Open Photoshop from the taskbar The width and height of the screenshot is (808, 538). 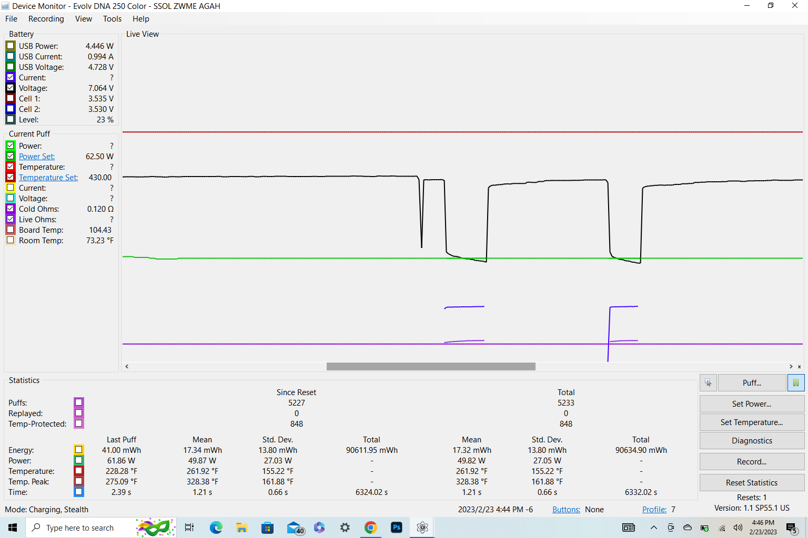pyautogui.click(x=397, y=527)
